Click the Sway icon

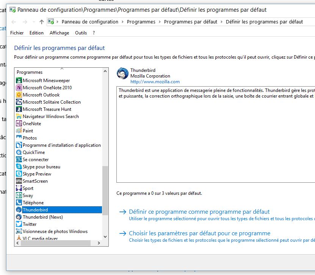point(19,196)
